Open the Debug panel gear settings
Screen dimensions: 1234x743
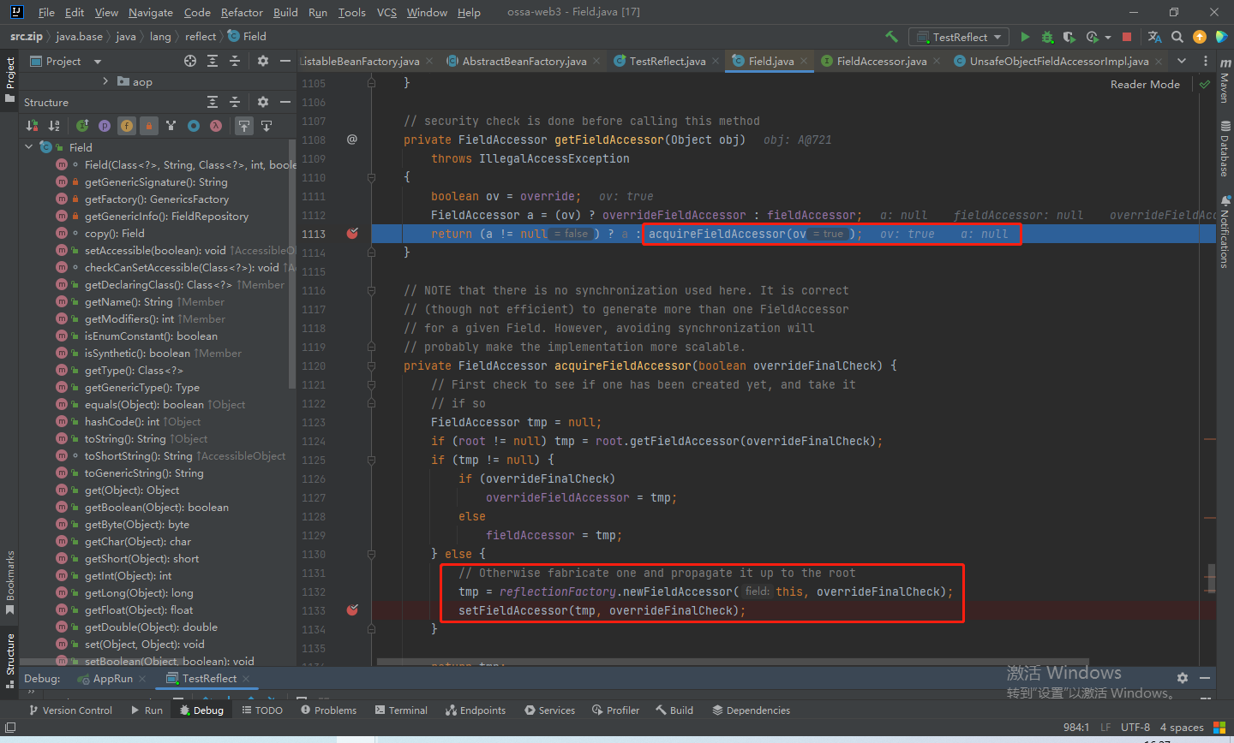[1183, 677]
